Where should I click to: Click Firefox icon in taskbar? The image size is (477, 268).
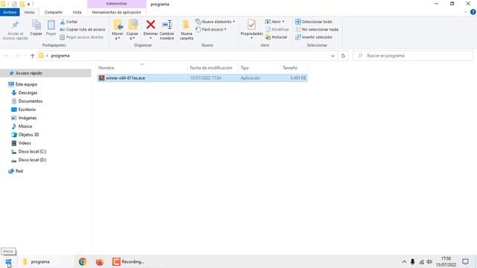coord(99,261)
